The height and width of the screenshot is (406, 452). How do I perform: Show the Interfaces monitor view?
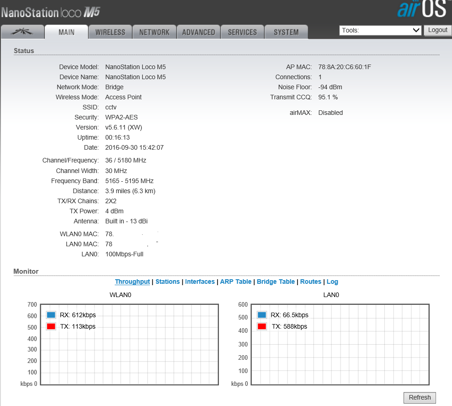200,281
